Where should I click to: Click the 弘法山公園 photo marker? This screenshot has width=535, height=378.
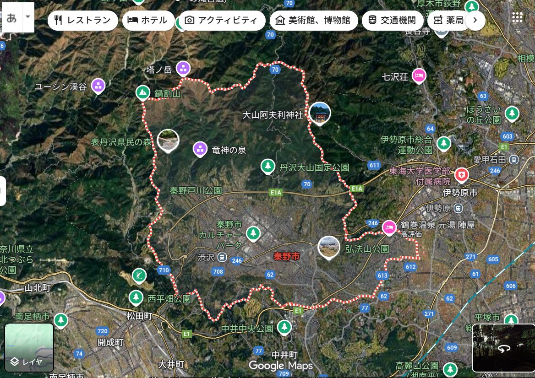point(328,247)
